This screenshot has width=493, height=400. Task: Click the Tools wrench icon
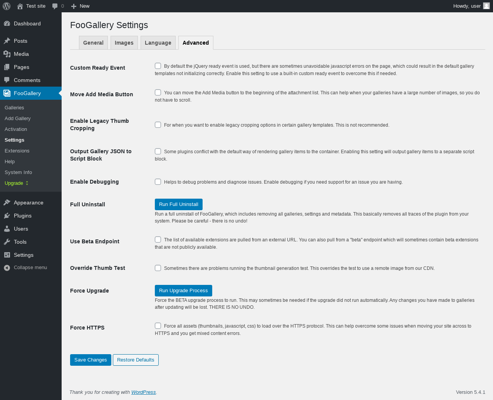click(7, 242)
